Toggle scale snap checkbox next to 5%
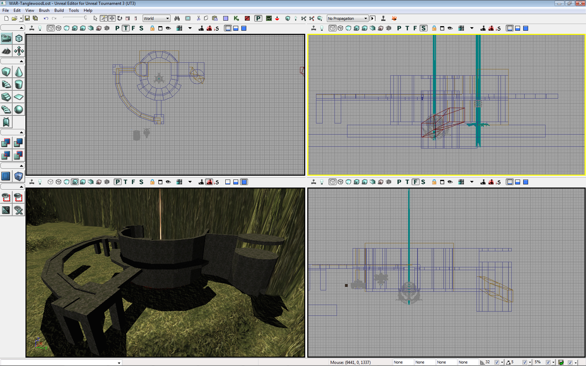Image resolution: width=586 pixels, height=366 pixels. [548, 362]
